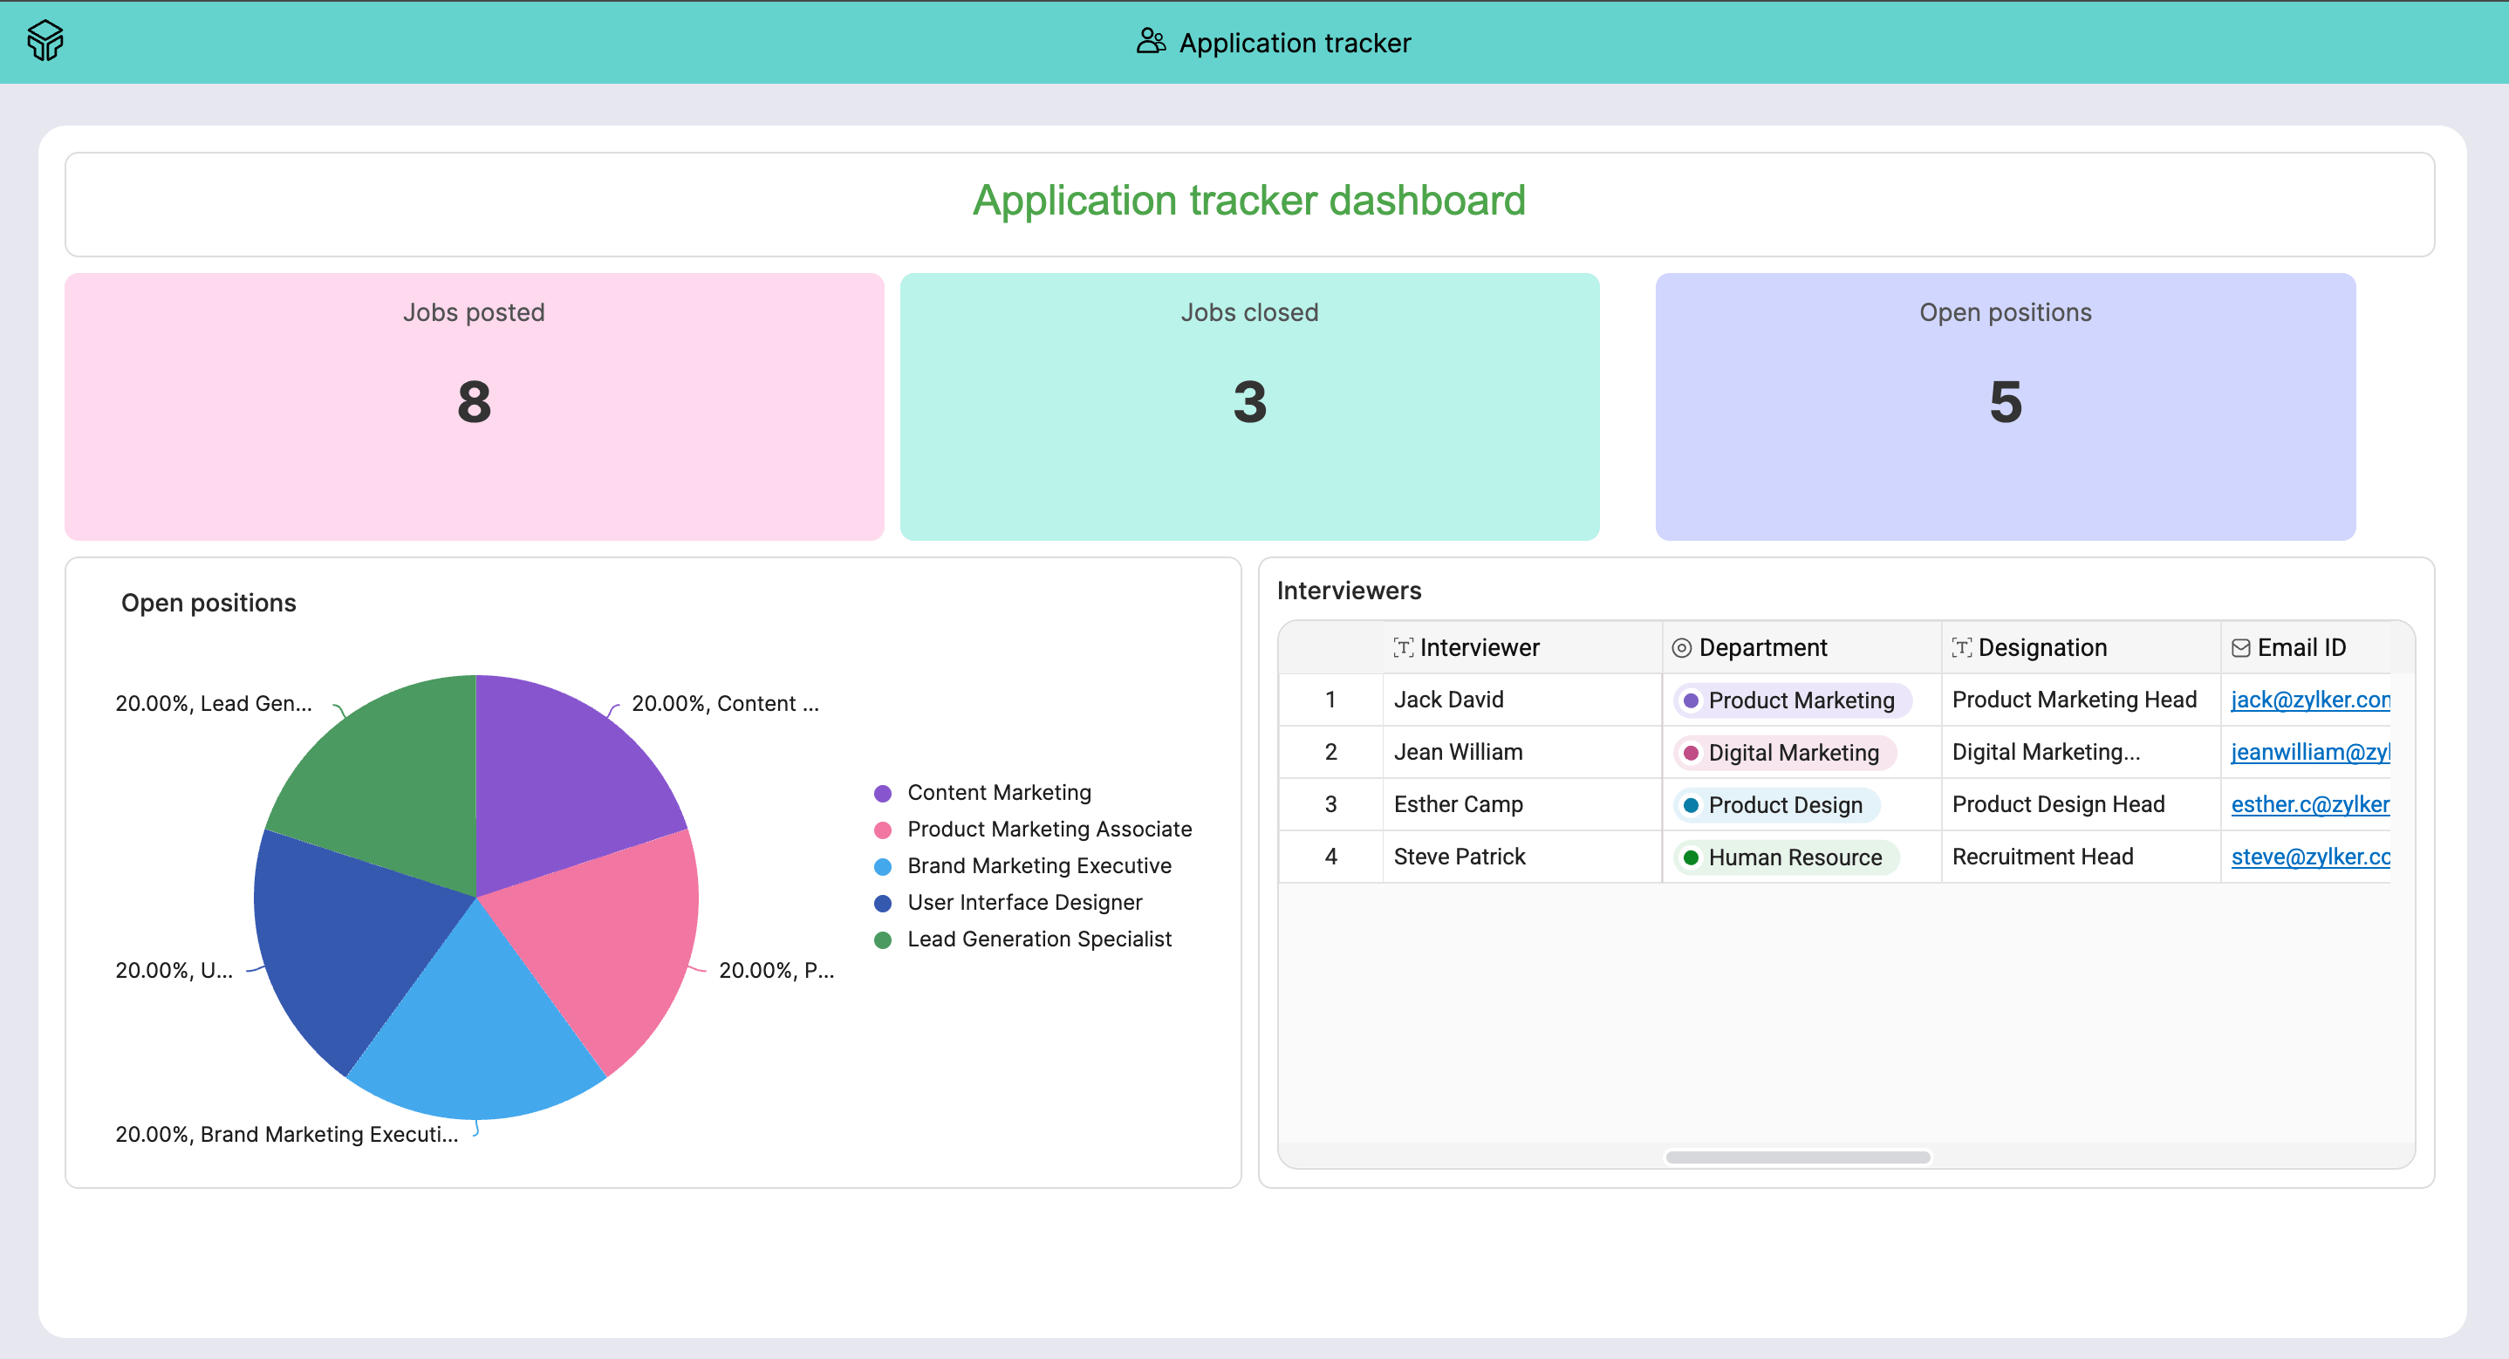Select the Jobs posted card
This screenshot has width=2509, height=1359.
(475, 406)
